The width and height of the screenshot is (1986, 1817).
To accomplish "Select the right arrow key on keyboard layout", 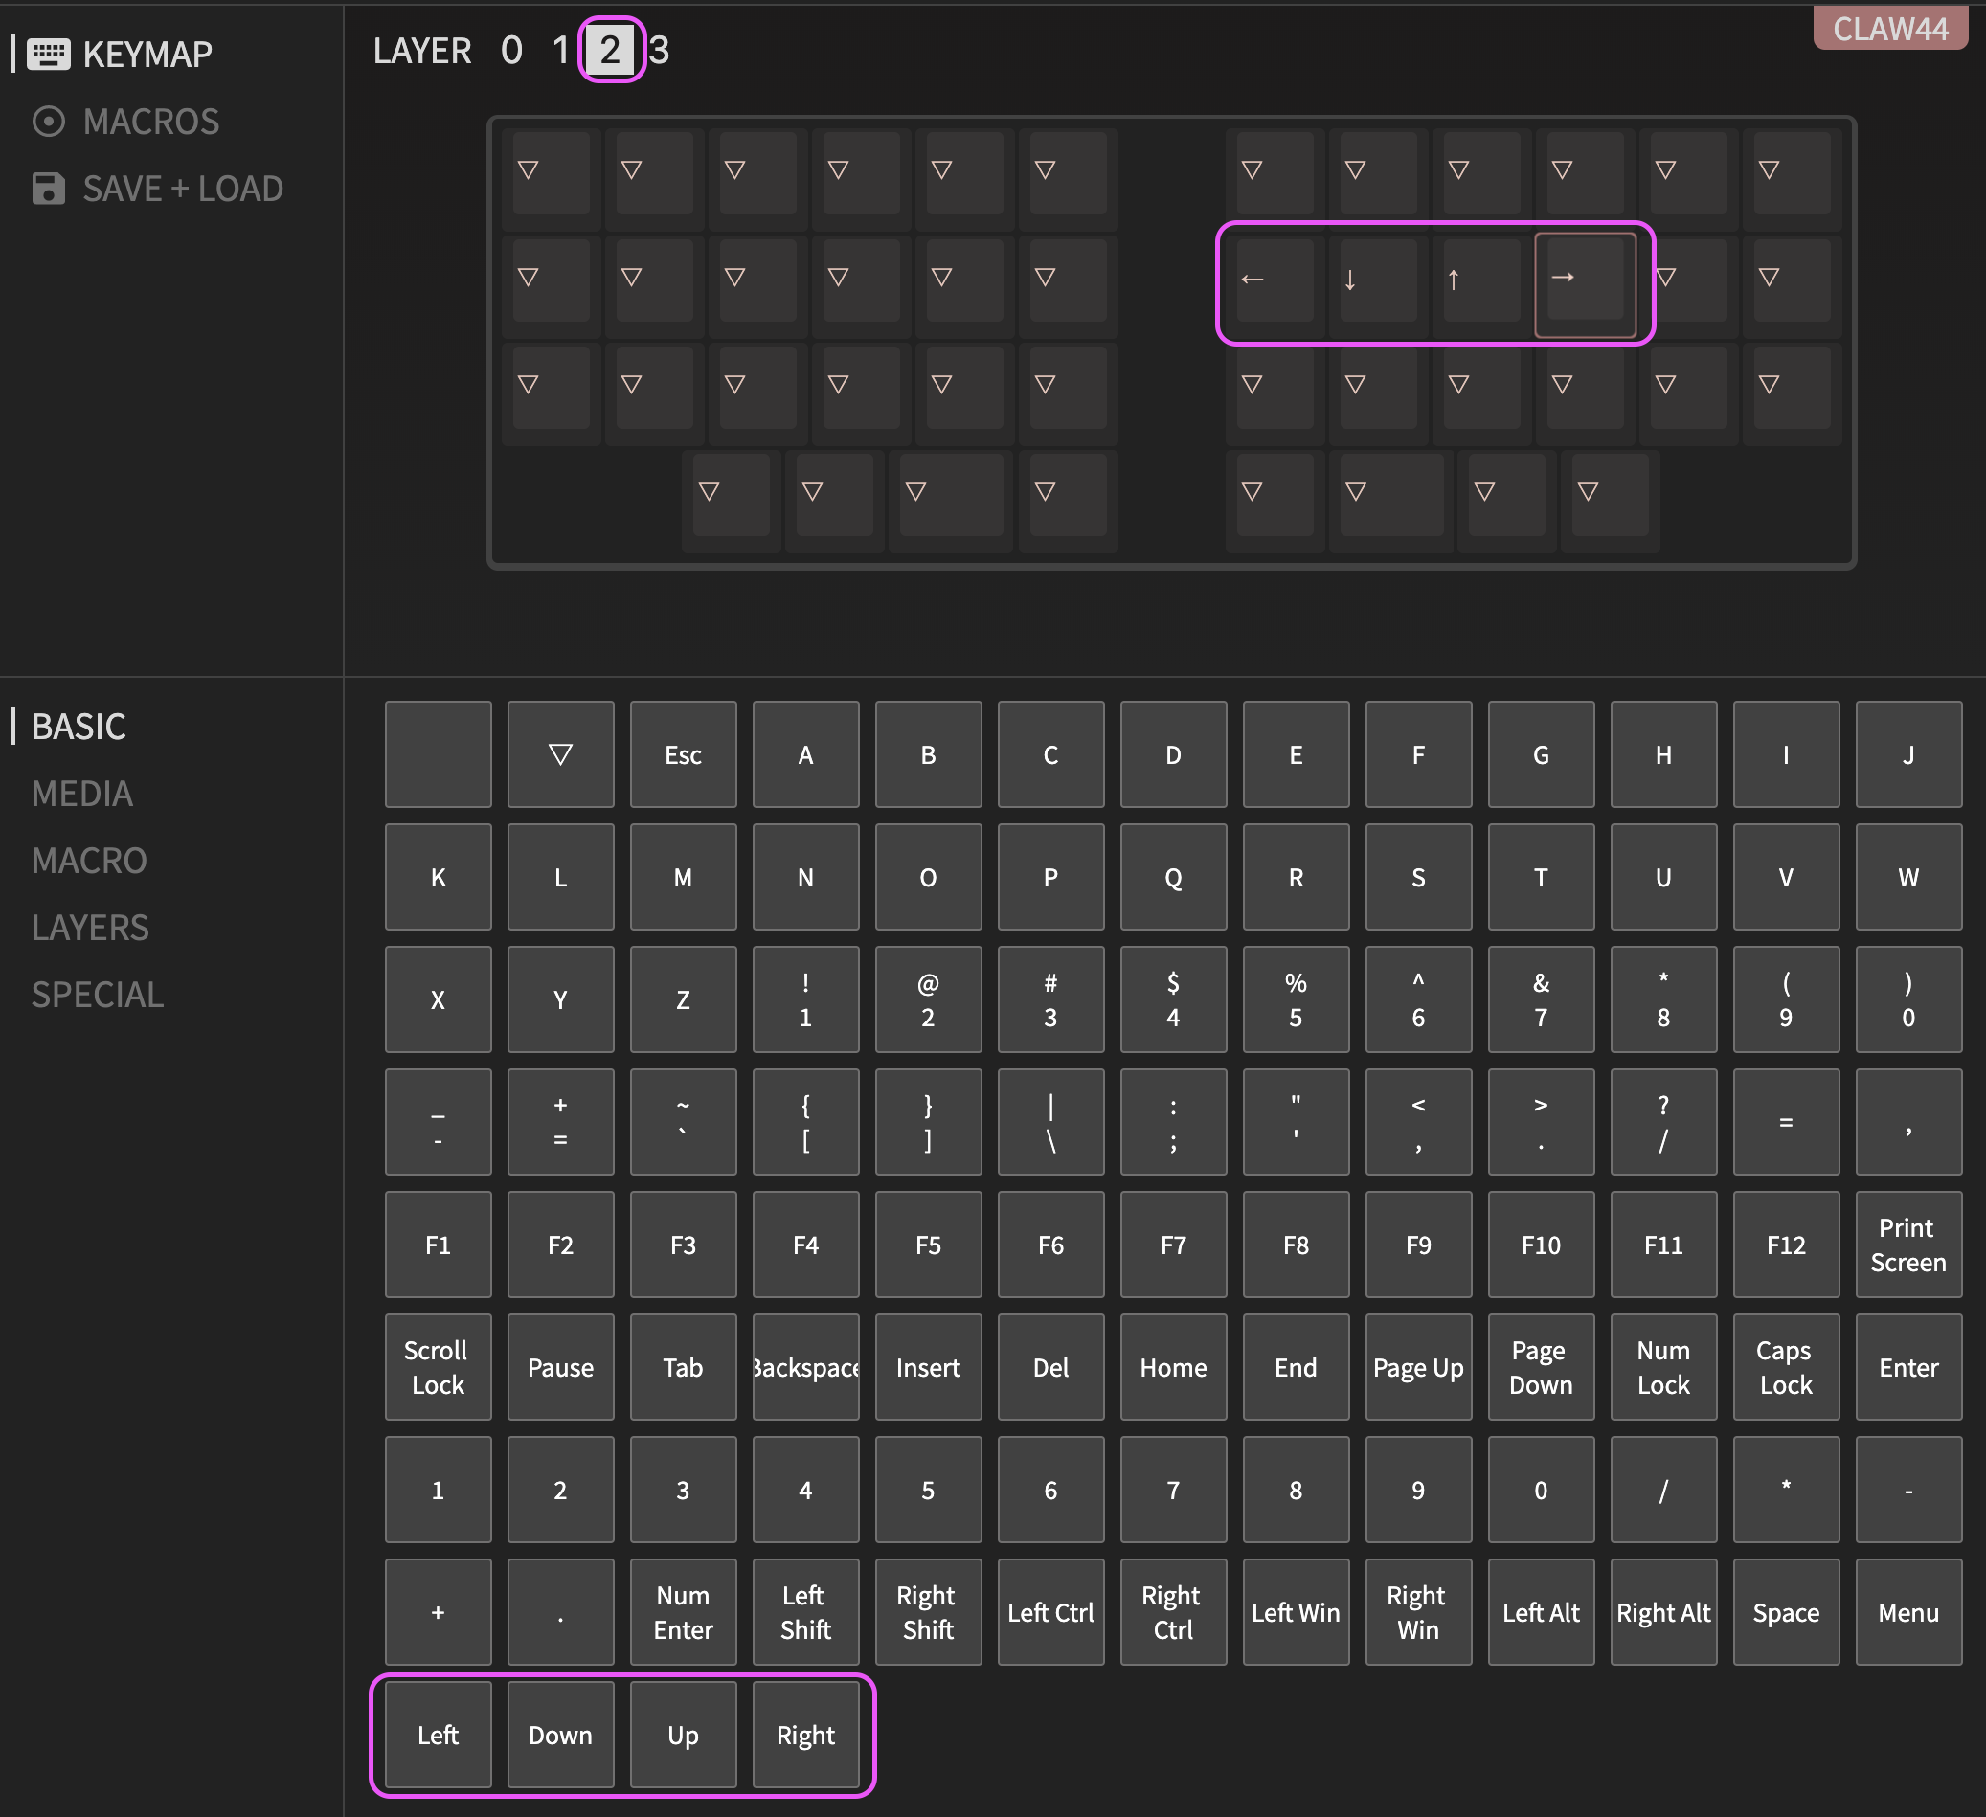I will 1584,280.
